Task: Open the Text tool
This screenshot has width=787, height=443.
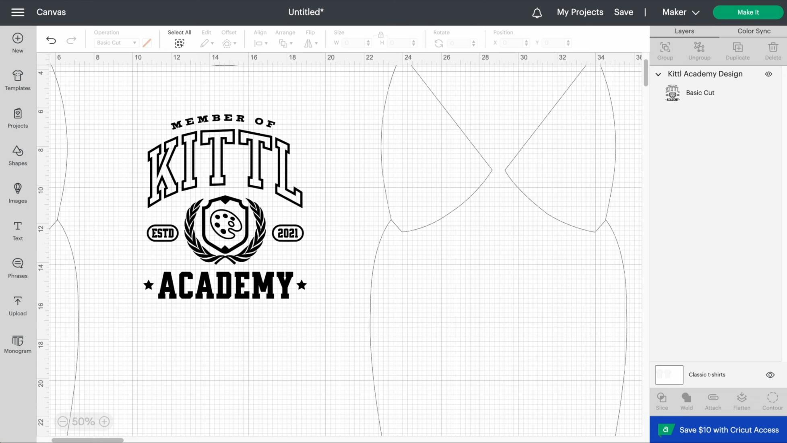Action: (17, 230)
